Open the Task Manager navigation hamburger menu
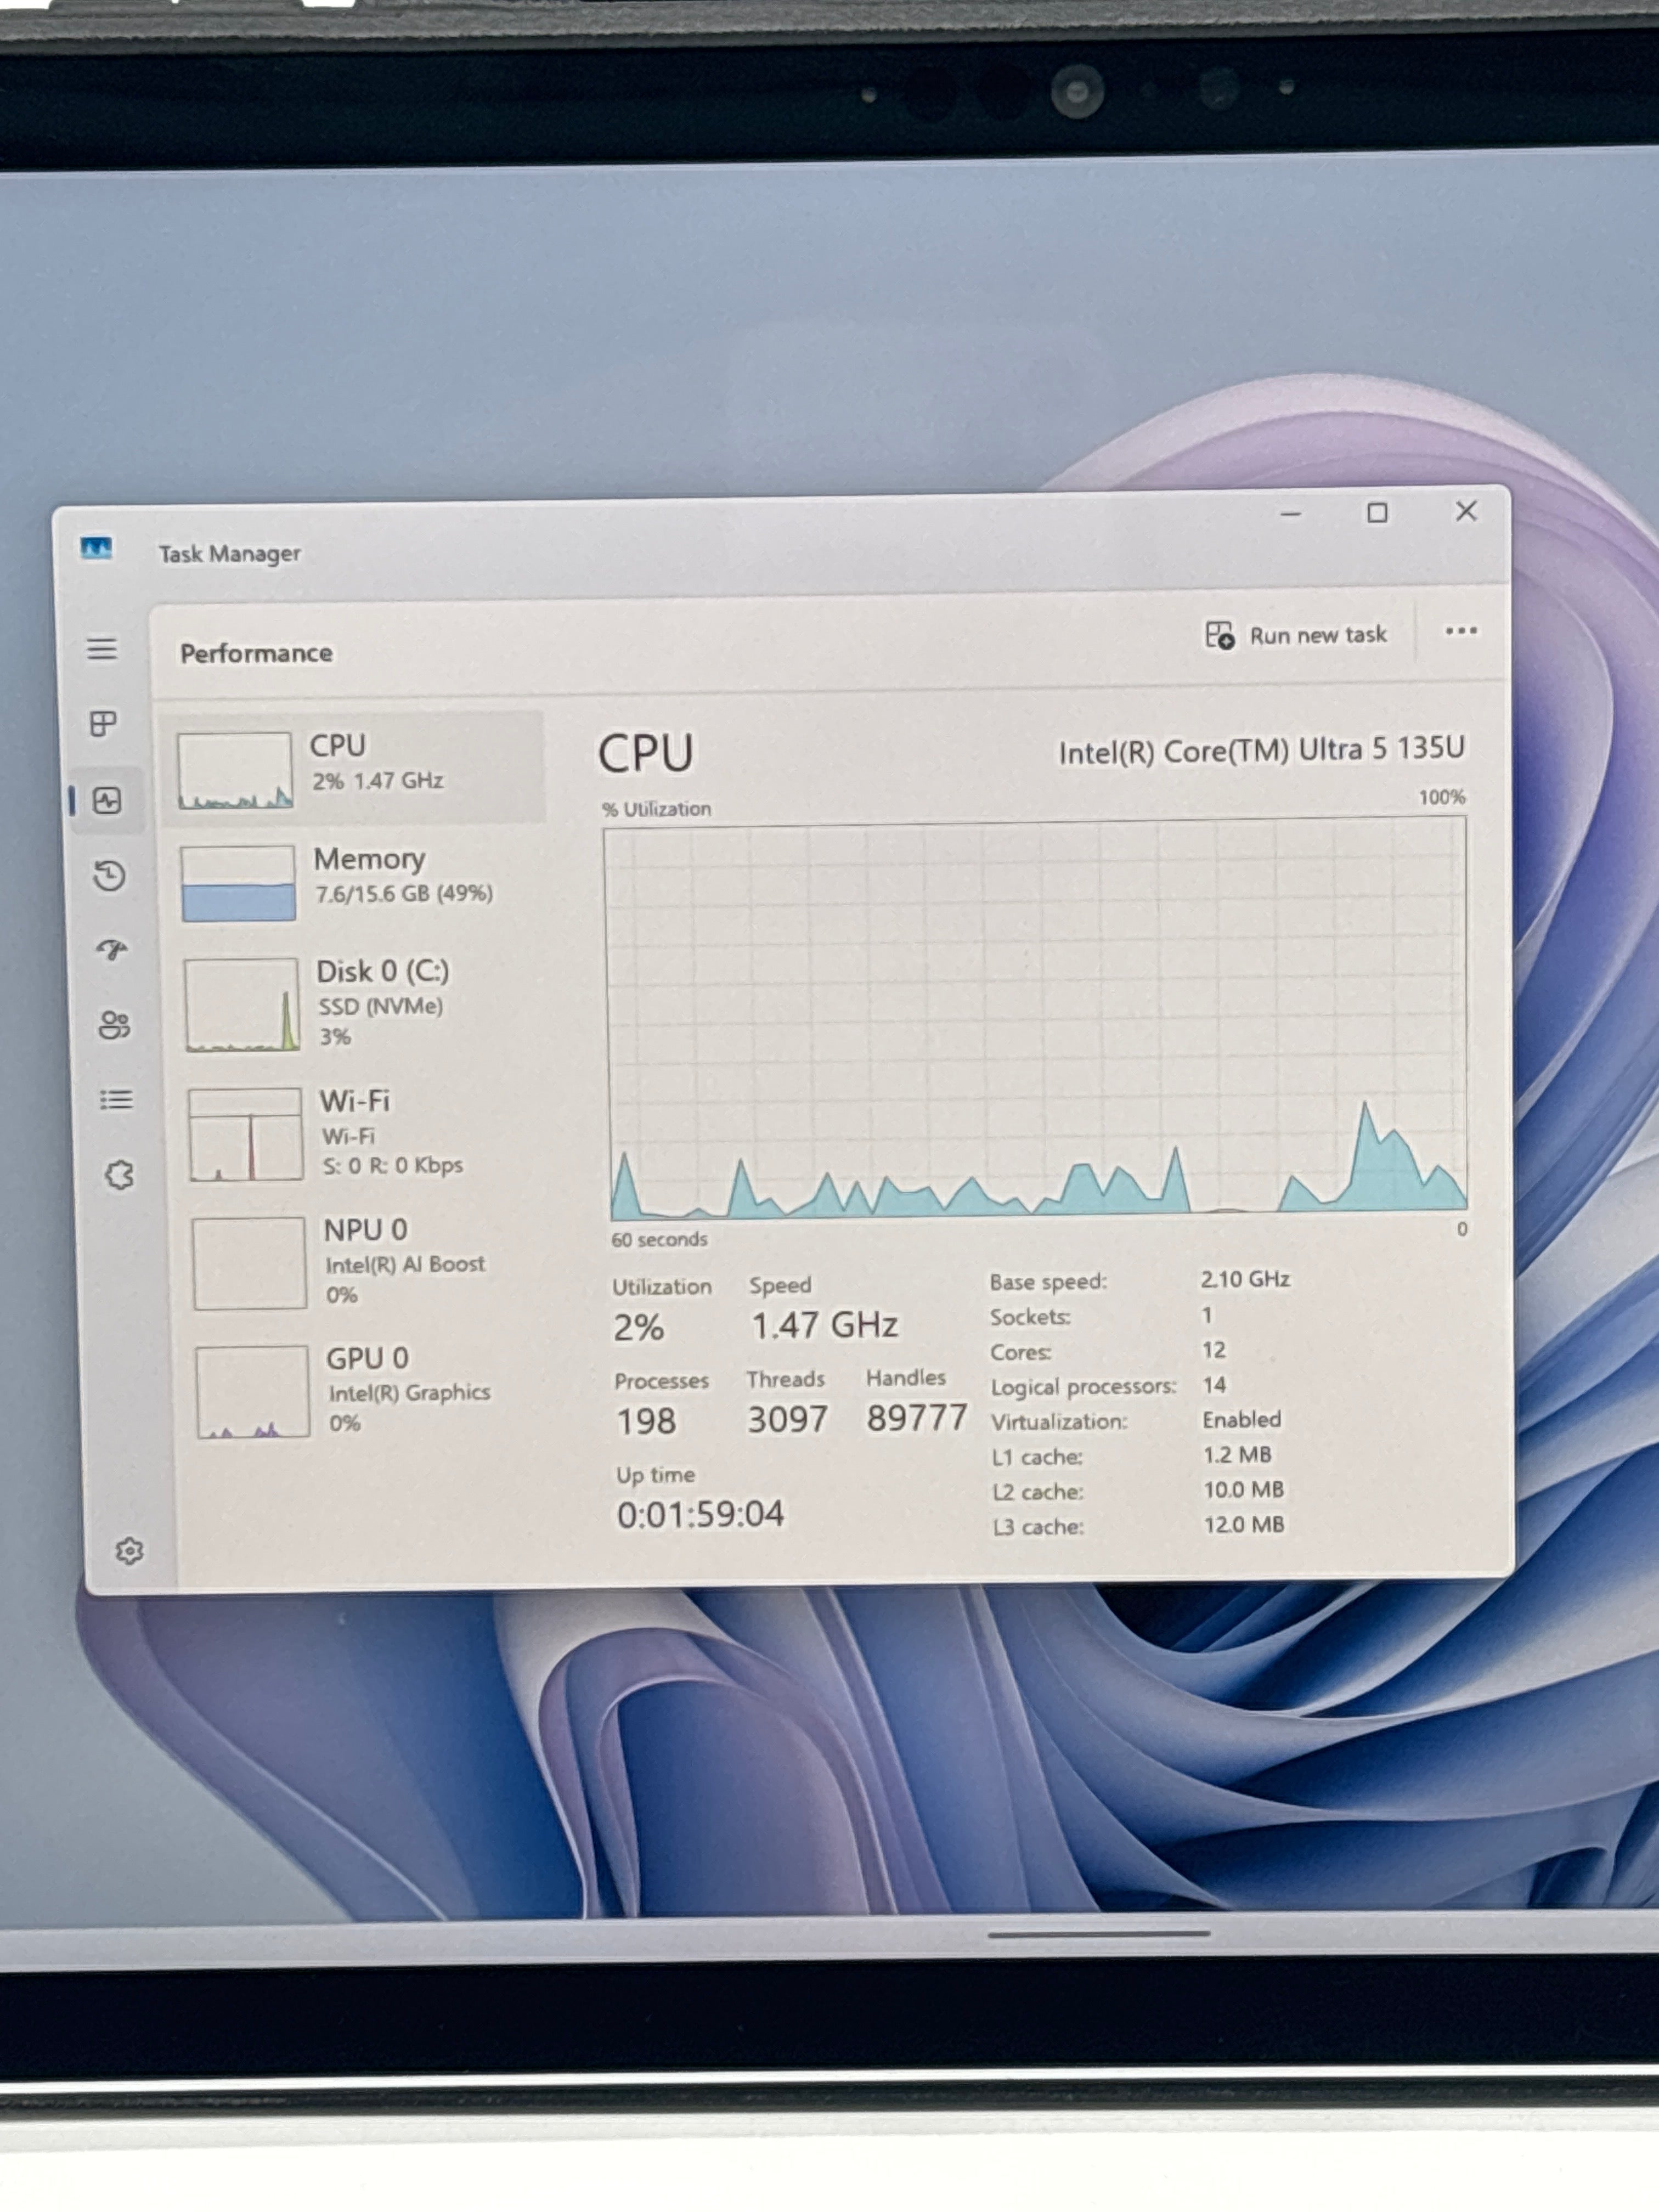Viewport: 1659px width, 2212px height. click(x=101, y=649)
